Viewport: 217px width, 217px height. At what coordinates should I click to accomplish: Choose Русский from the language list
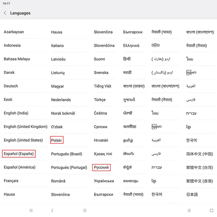(x=101, y=167)
